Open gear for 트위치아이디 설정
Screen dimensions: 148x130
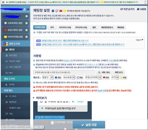pos(27,23)
